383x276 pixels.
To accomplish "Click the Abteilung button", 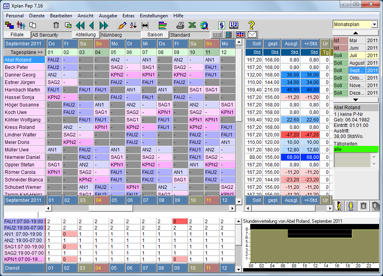I will pos(86,35).
